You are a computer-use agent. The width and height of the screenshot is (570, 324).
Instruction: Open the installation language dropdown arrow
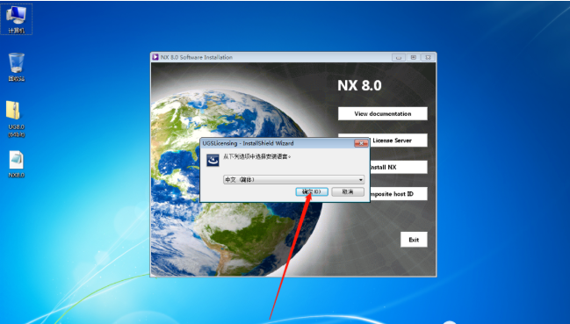coord(361,180)
